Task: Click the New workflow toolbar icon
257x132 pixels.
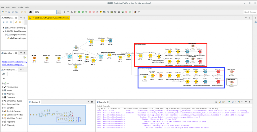Action: [x=3, y=12]
